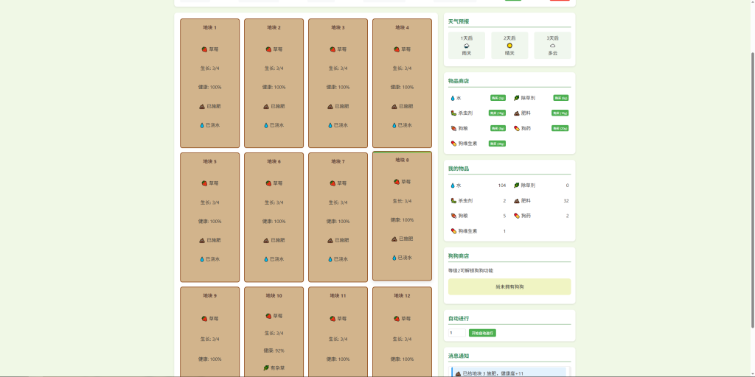
Task: Click the fertilizer icon on 地块 7
Action: 330,240
